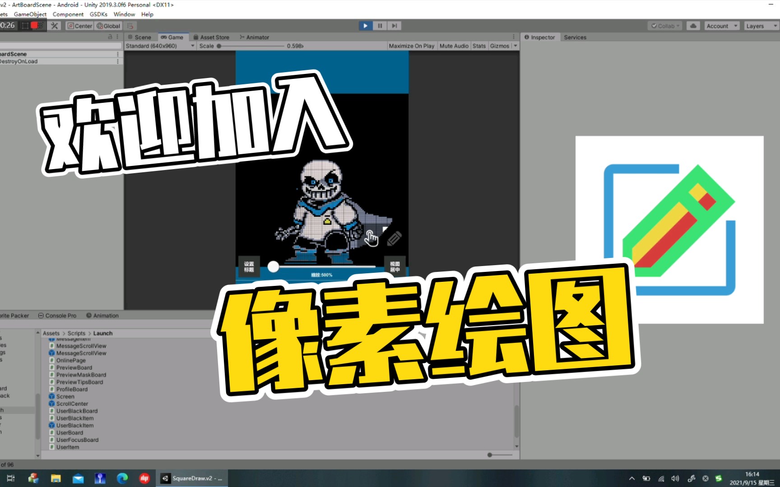Click the Stats button in Game view
Viewport: 780px width, 487px height.
479,46
